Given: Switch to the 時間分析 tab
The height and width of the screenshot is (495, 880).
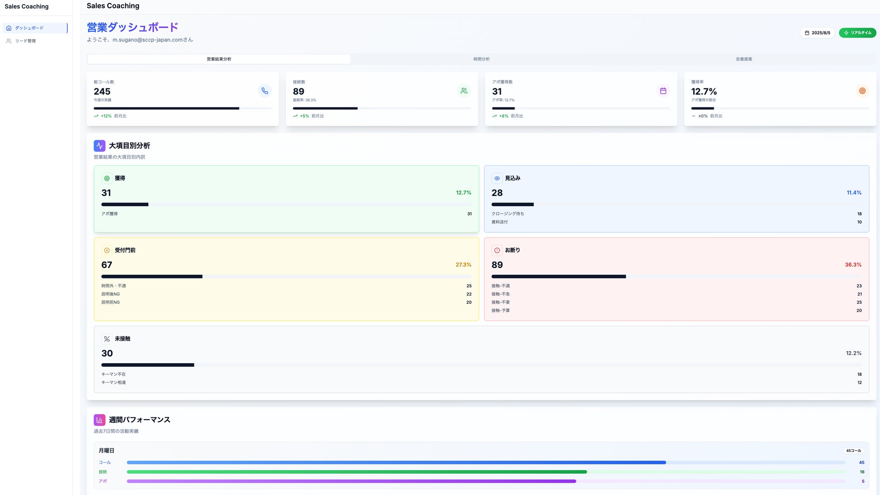Looking at the screenshot, I should (481, 59).
